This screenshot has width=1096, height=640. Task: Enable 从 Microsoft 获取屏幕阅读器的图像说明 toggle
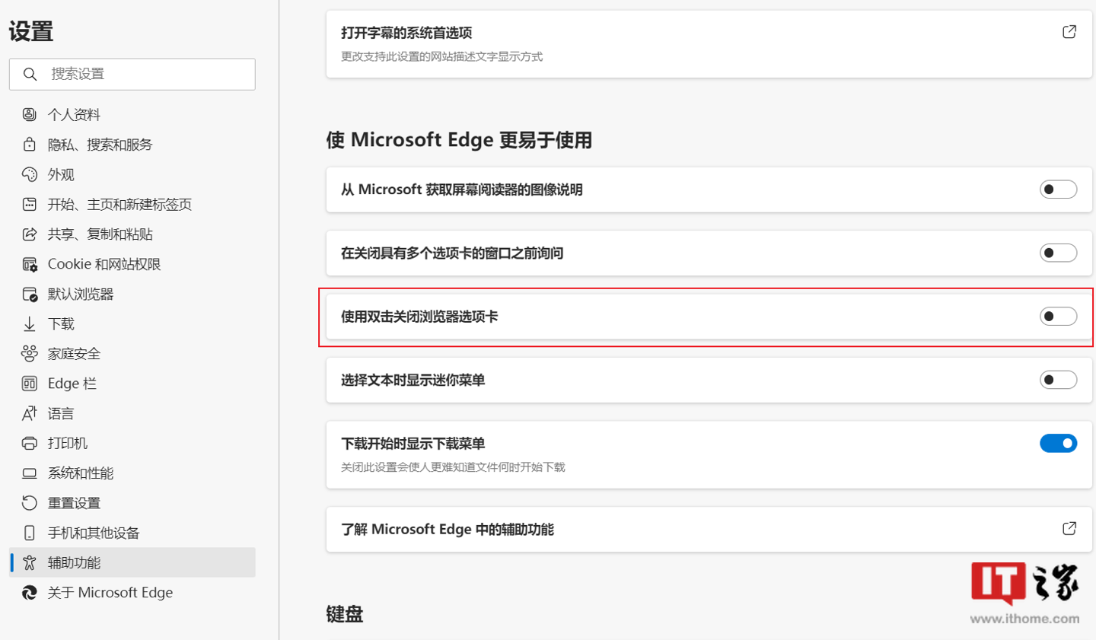pos(1058,189)
